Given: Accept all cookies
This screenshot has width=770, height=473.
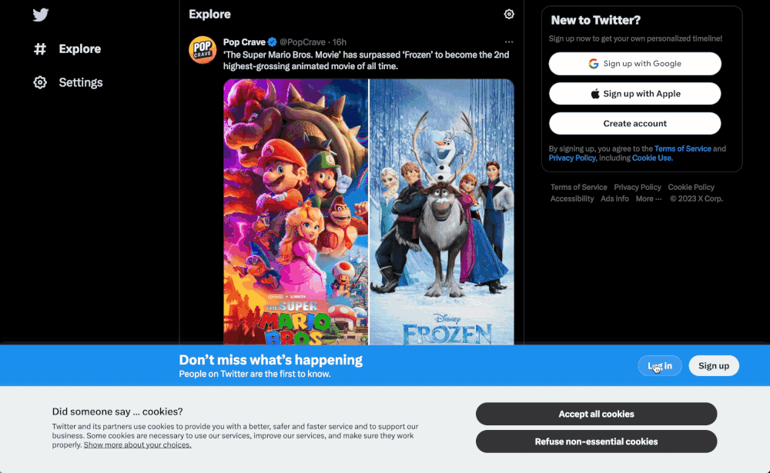Looking at the screenshot, I should click(596, 414).
